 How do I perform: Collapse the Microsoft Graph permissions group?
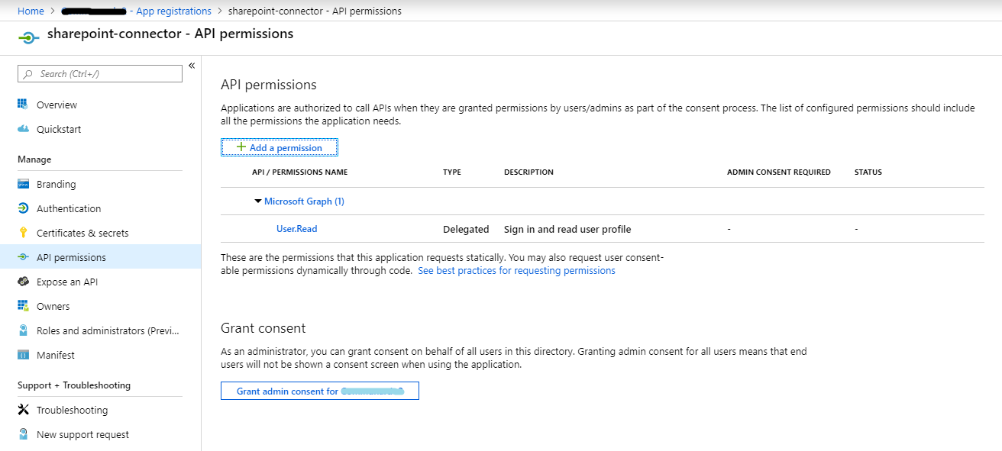click(x=258, y=201)
